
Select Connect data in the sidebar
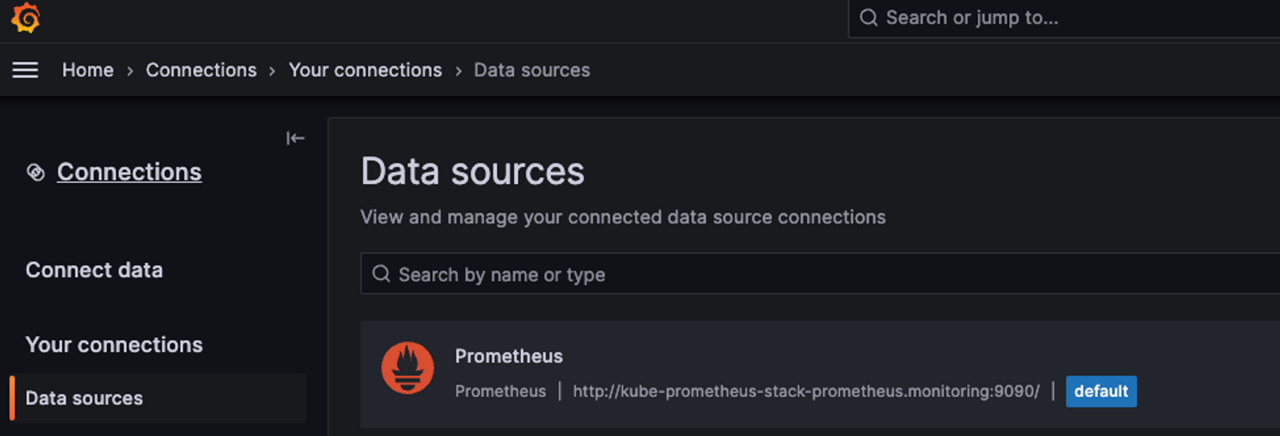click(94, 270)
